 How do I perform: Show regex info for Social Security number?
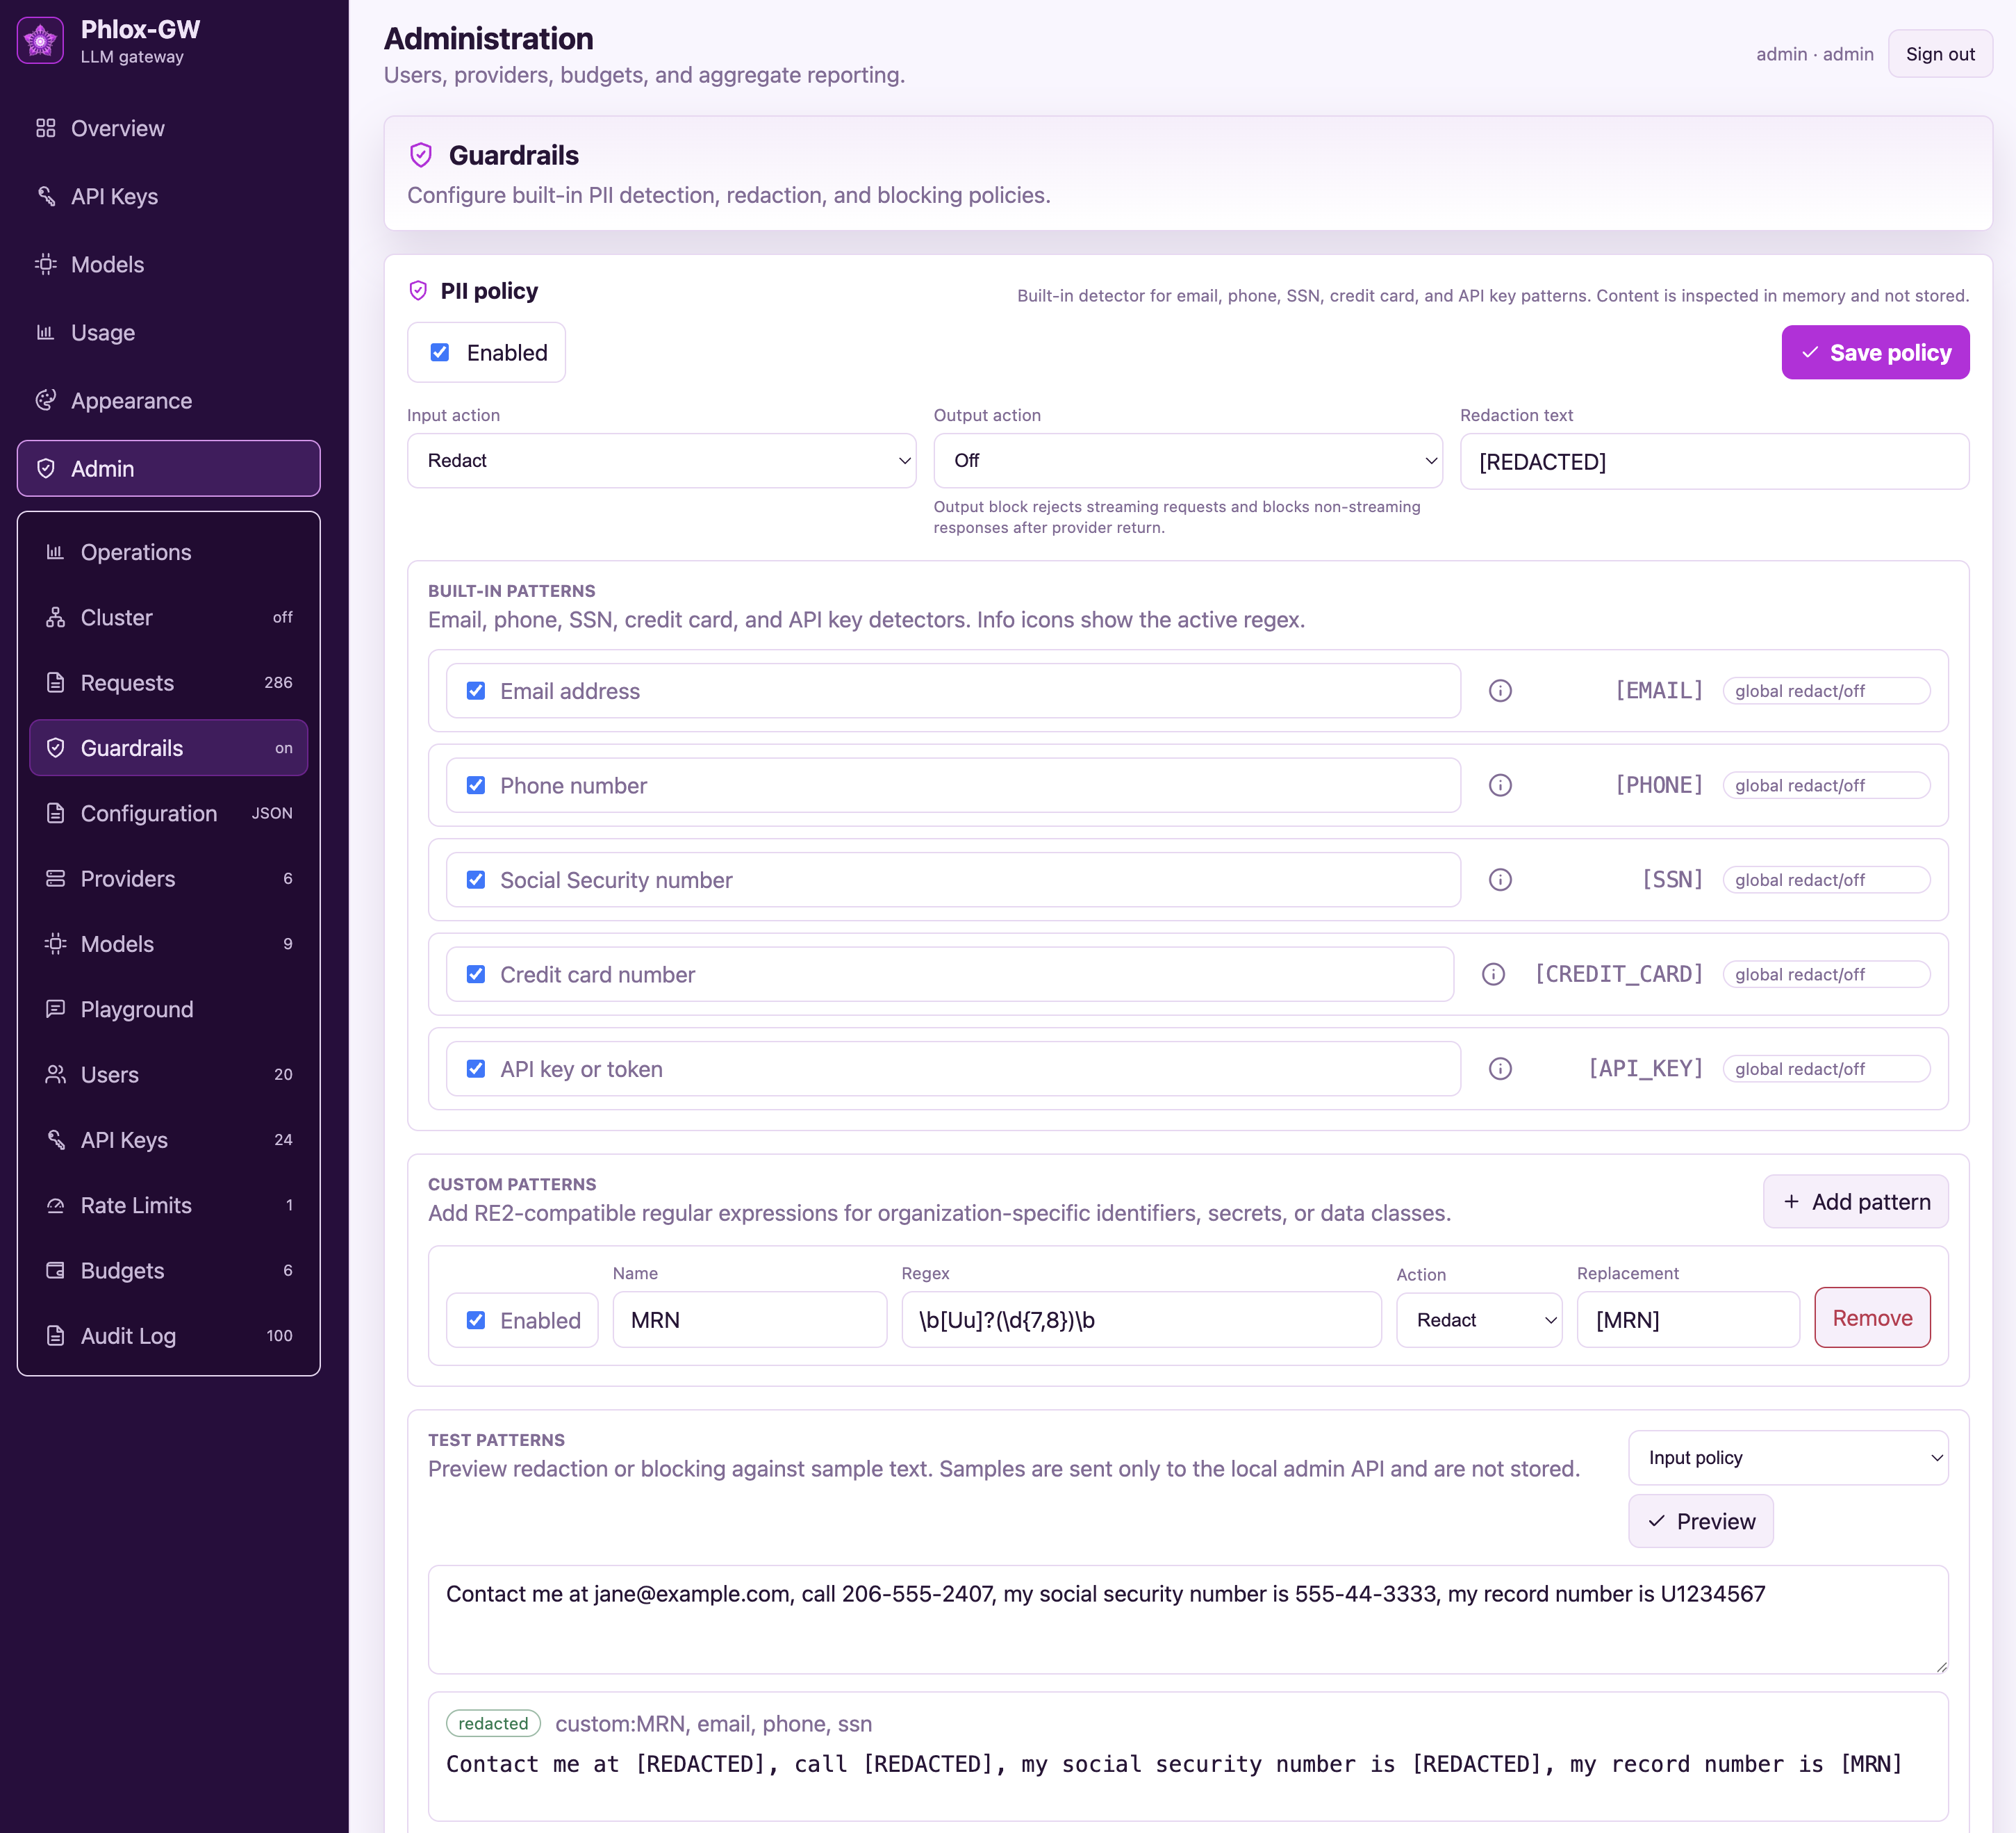pos(1500,879)
